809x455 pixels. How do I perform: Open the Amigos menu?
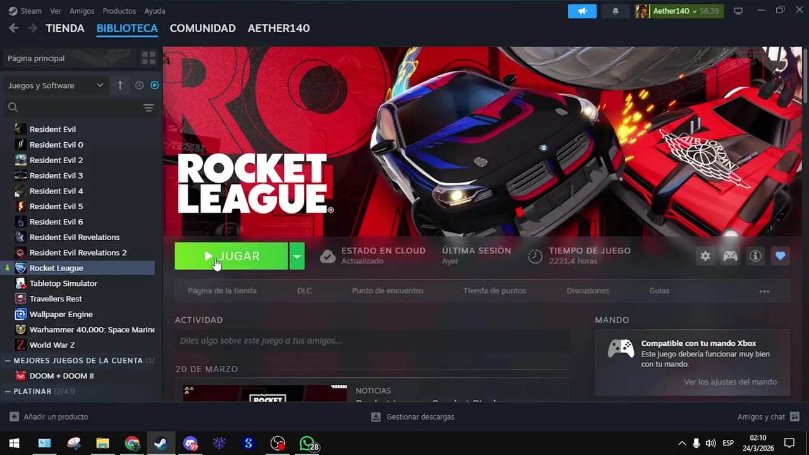click(82, 11)
